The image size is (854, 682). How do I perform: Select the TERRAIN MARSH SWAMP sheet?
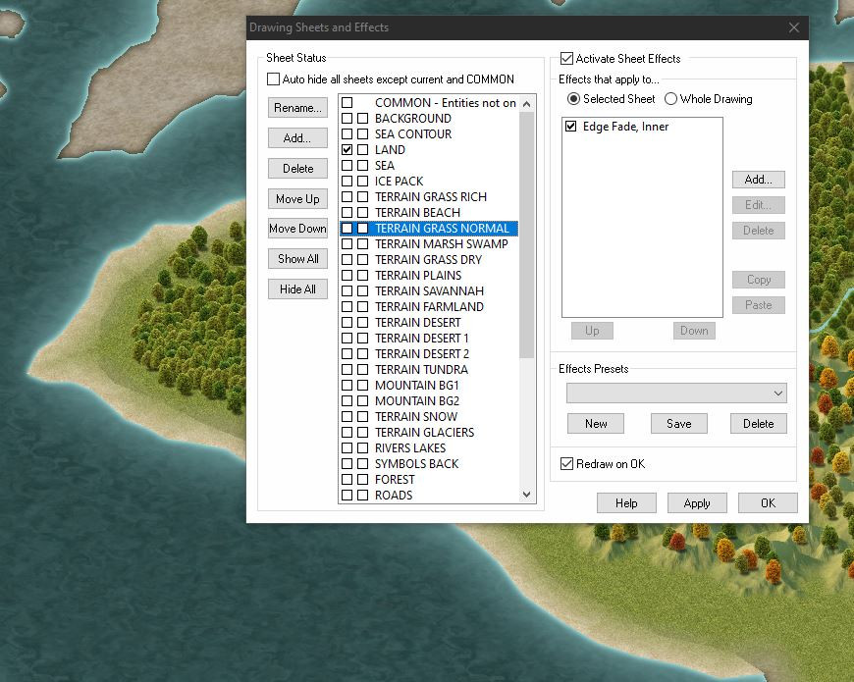pos(441,244)
